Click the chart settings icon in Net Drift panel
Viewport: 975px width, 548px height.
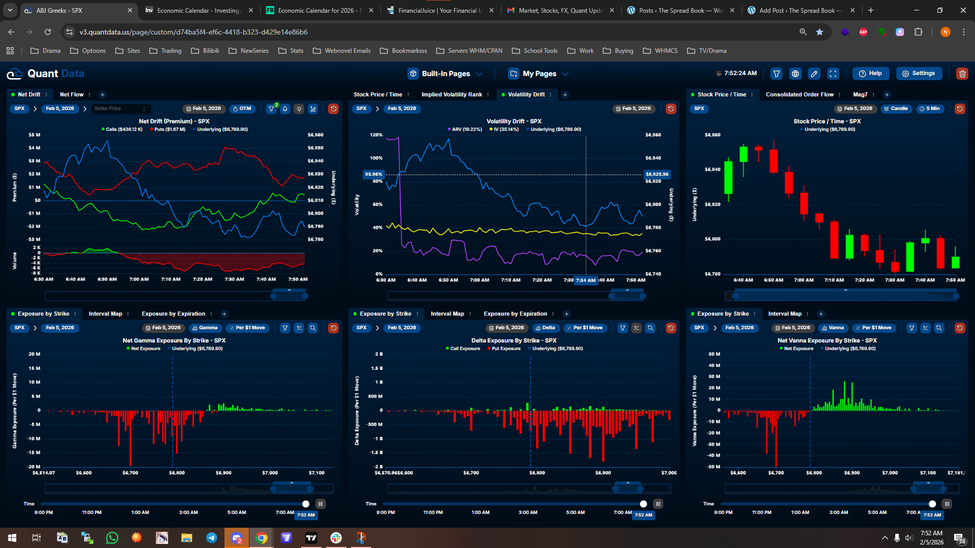click(x=313, y=109)
